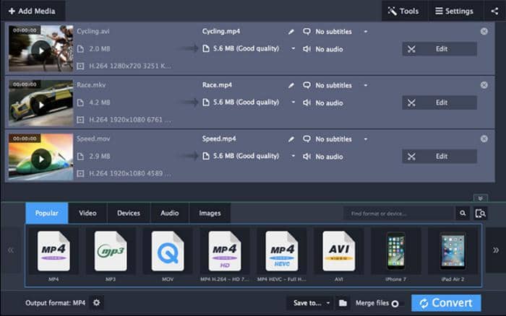This screenshot has width=506, height=316.
Task: Open the save destination folder icon
Action: [x=343, y=303]
